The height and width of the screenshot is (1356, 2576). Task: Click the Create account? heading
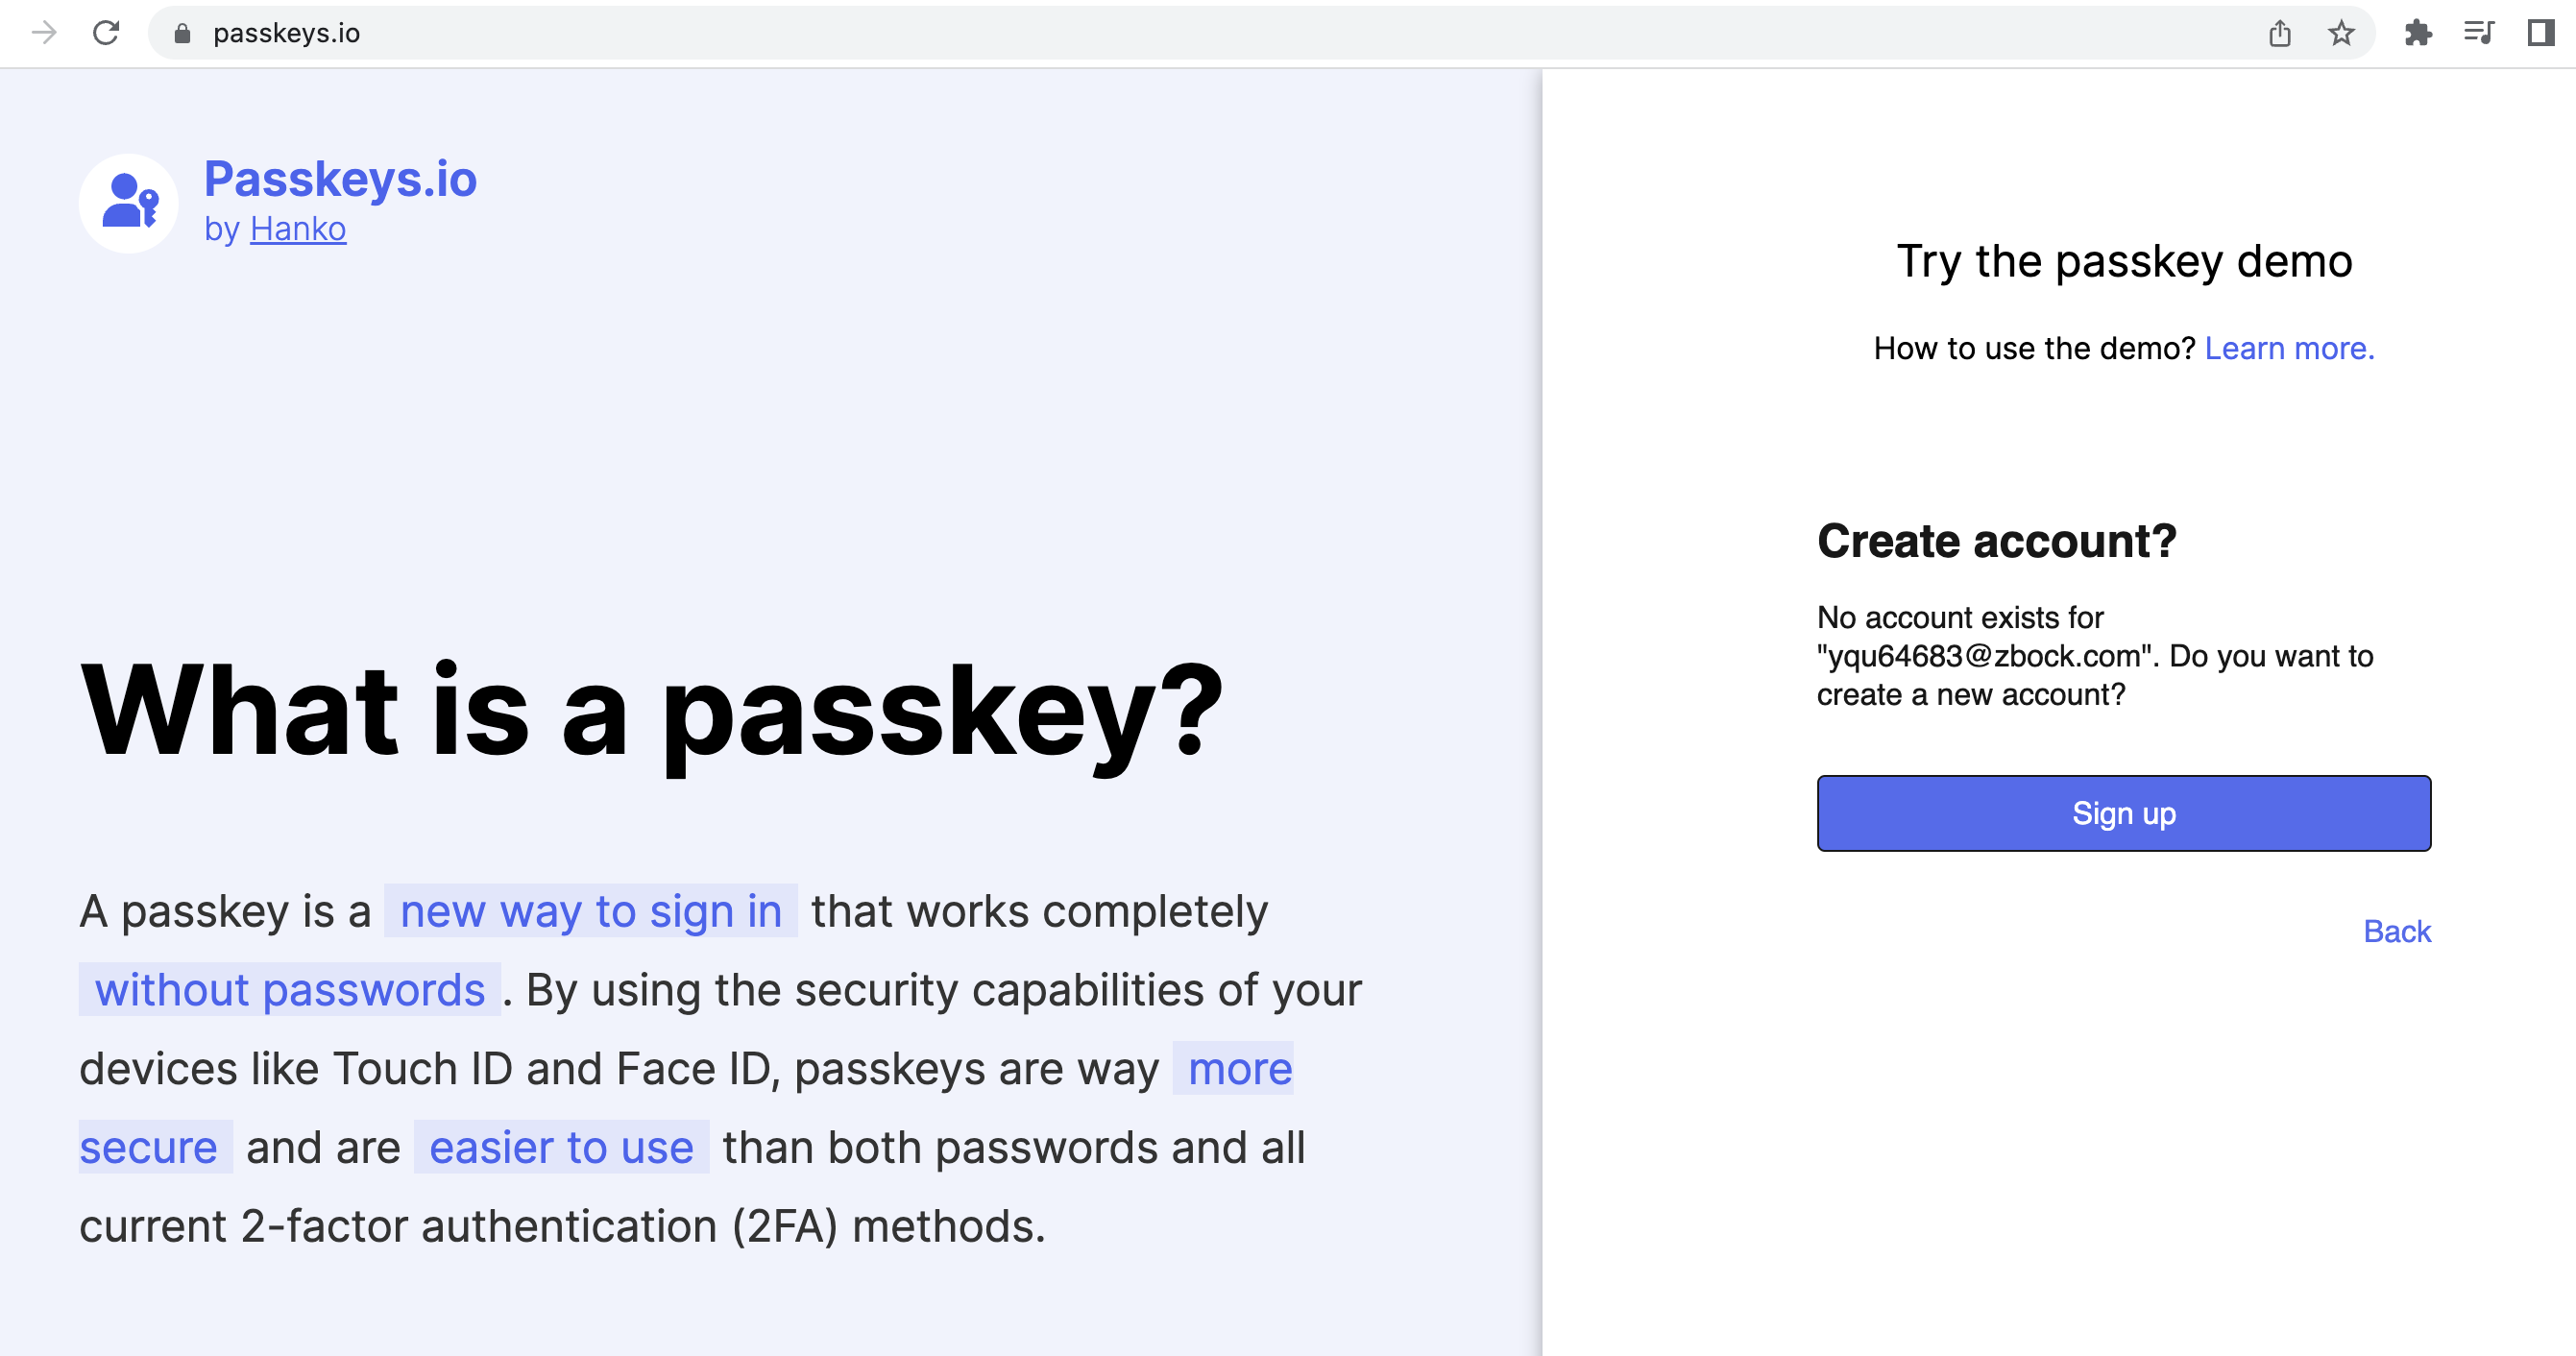tap(1996, 541)
